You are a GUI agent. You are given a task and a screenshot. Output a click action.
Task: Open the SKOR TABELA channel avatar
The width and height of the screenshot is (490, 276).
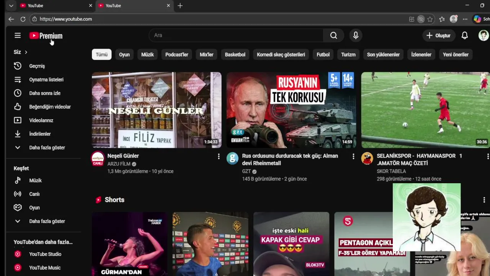[367, 158]
